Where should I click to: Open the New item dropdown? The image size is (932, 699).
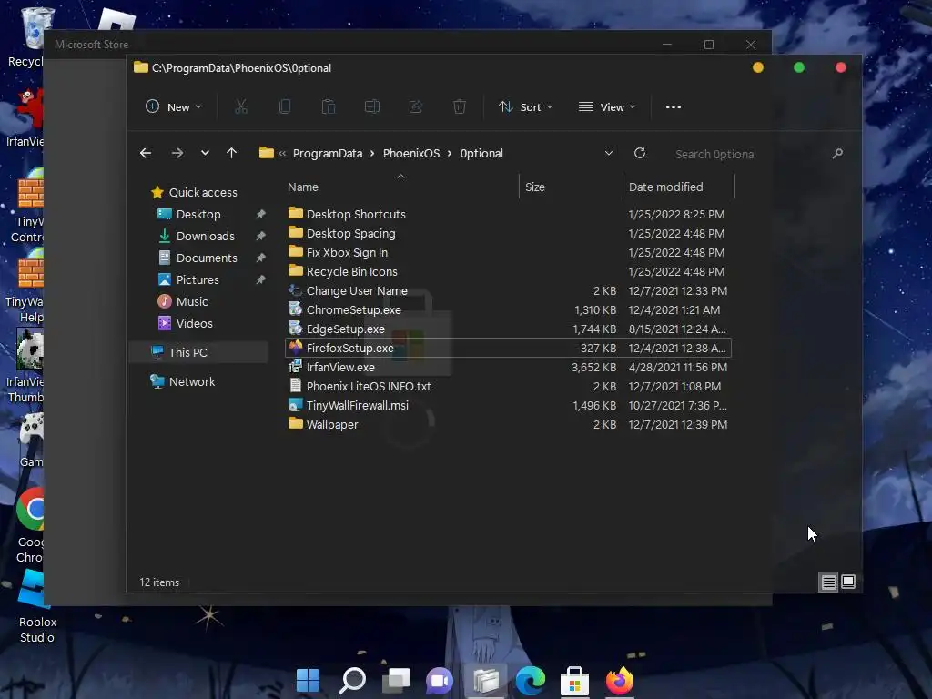point(174,107)
